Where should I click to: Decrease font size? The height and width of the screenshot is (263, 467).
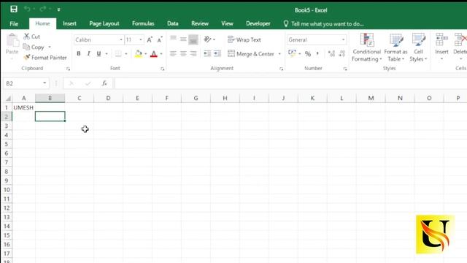click(160, 39)
